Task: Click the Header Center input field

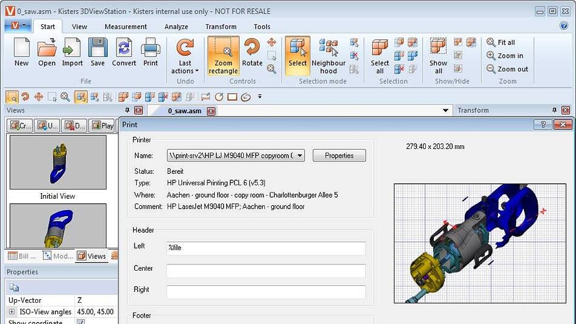Action: tap(265, 270)
